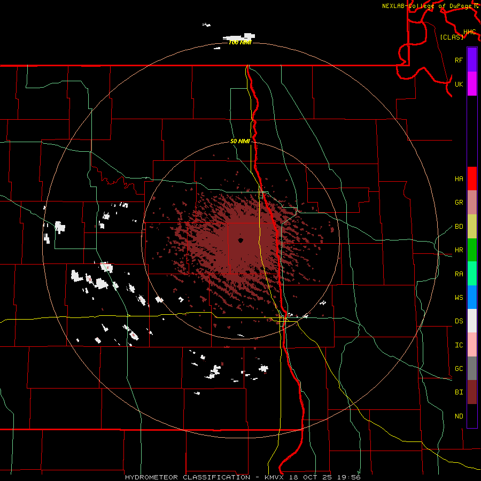This screenshot has width=481, height=481.
Task: Click the radar site center black dot
Action: [x=241, y=241]
